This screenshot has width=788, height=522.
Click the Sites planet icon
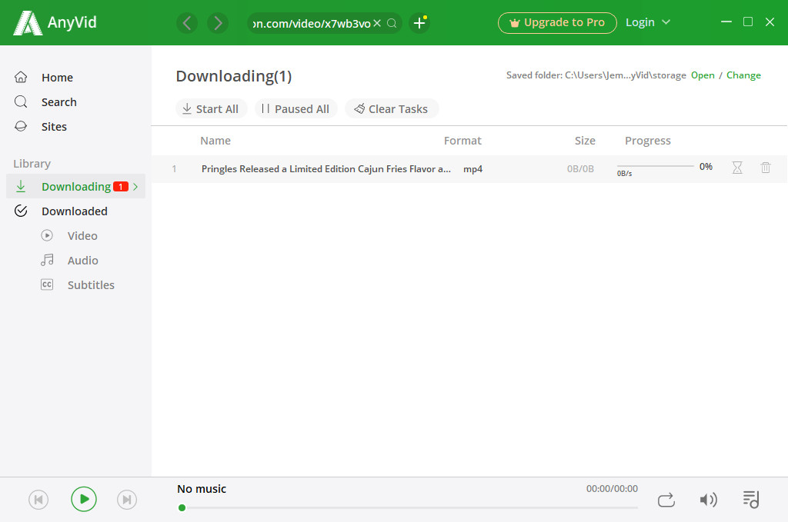(x=21, y=126)
